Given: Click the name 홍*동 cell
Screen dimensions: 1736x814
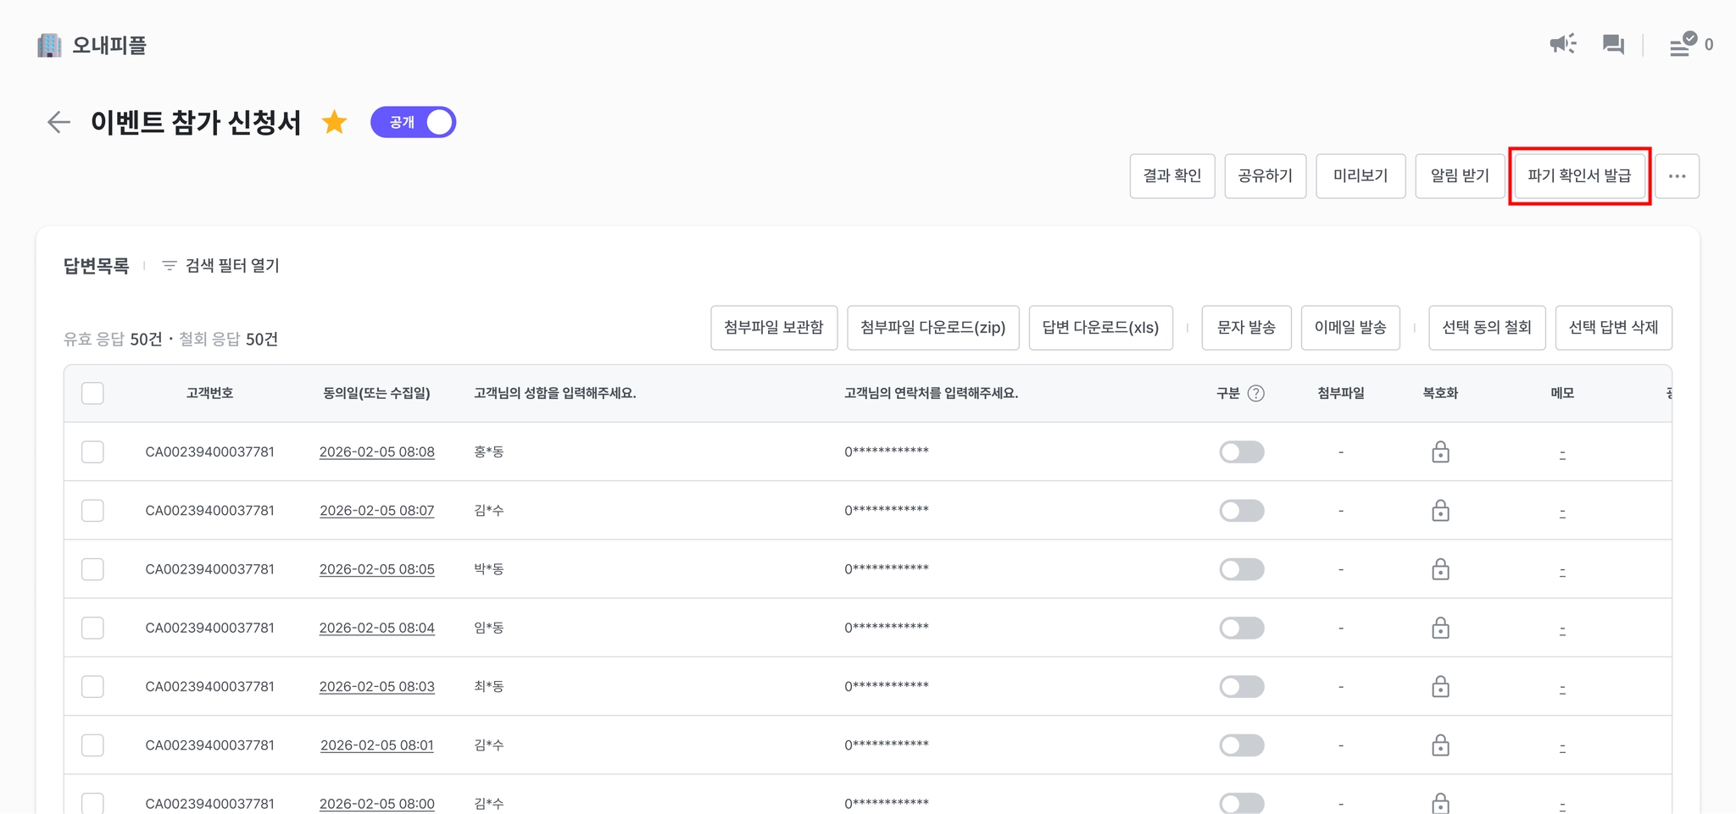Looking at the screenshot, I should [489, 452].
